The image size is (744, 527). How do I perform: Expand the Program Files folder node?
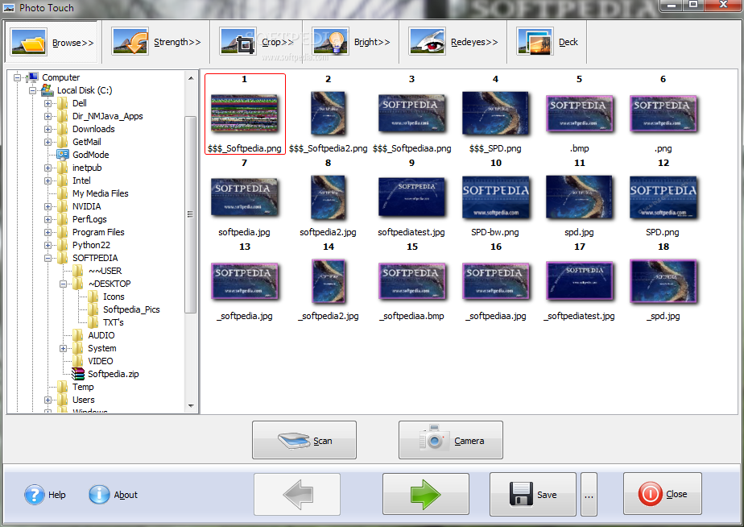coord(48,232)
